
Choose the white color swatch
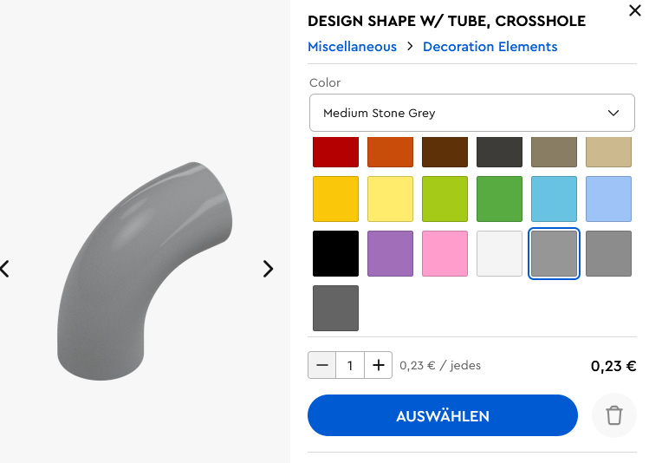coord(500,253)
